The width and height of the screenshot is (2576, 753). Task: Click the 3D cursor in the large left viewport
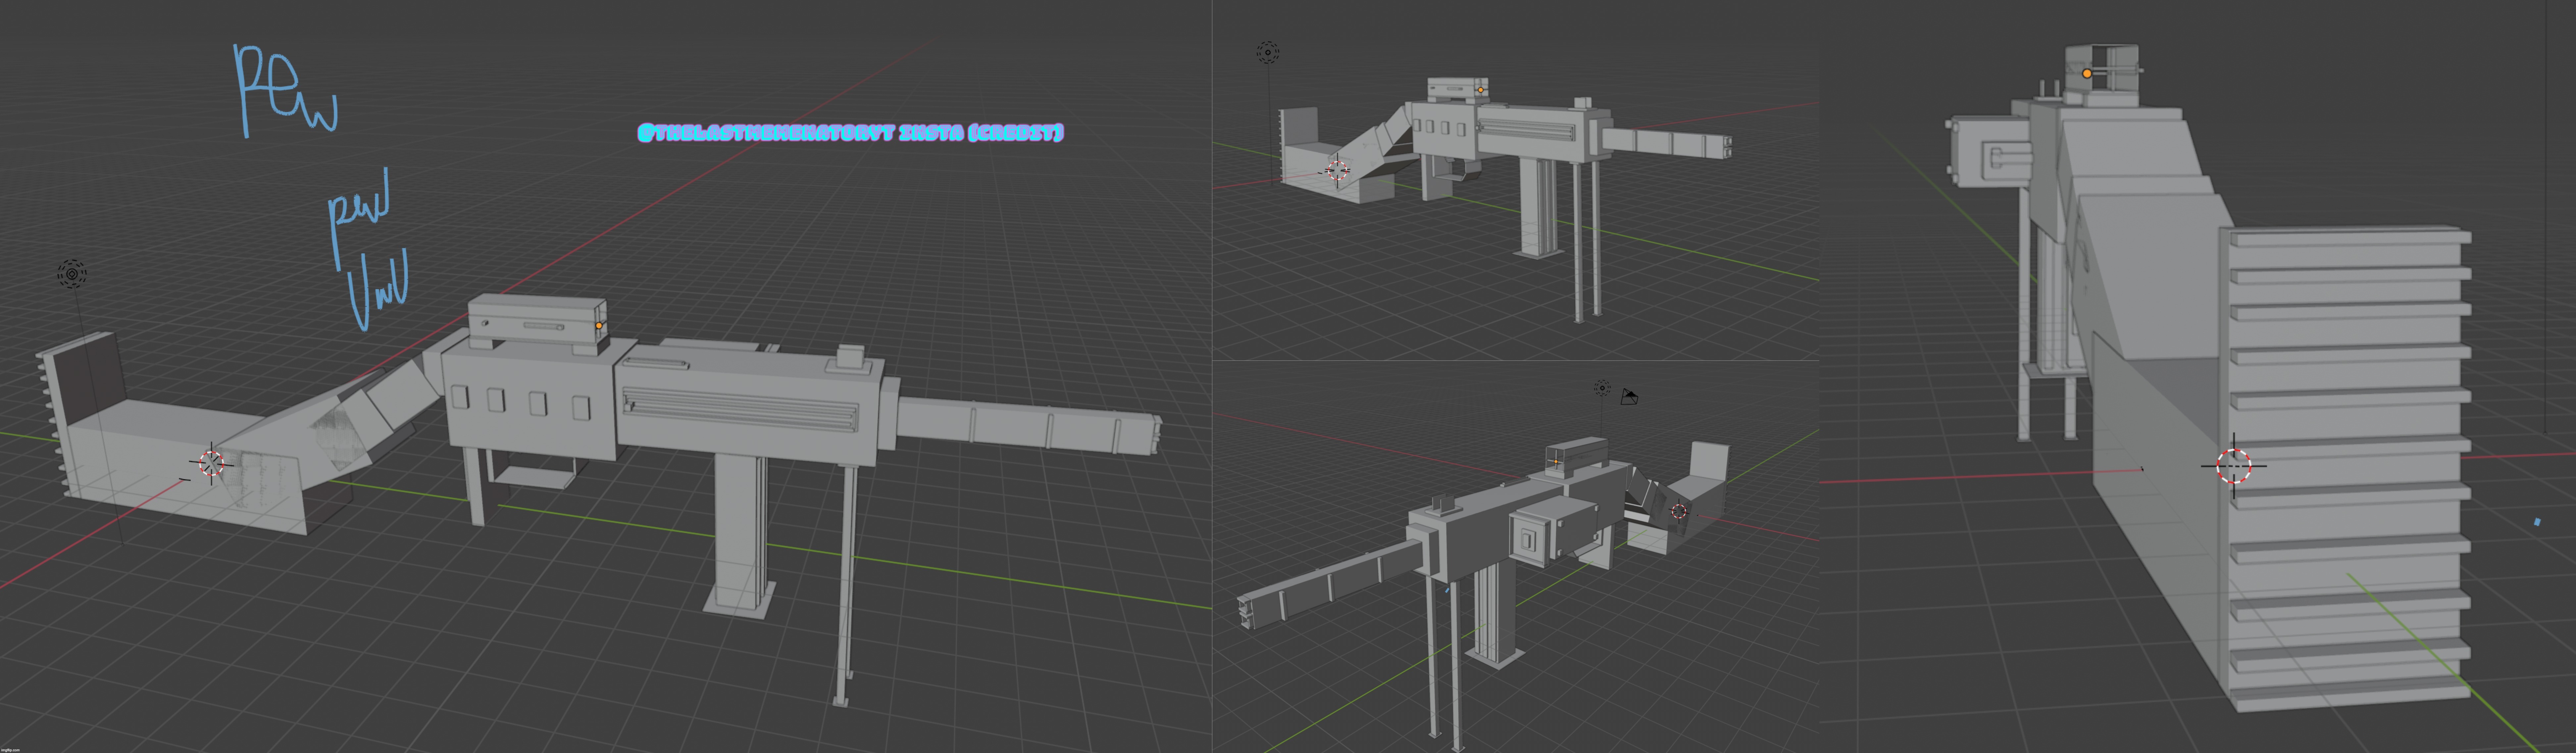tap(211, 463)
